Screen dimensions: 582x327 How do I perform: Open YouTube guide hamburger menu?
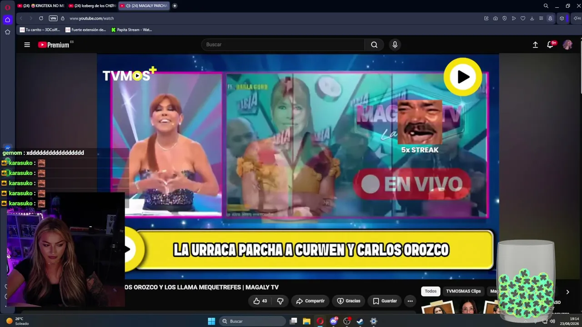[27, 45]
